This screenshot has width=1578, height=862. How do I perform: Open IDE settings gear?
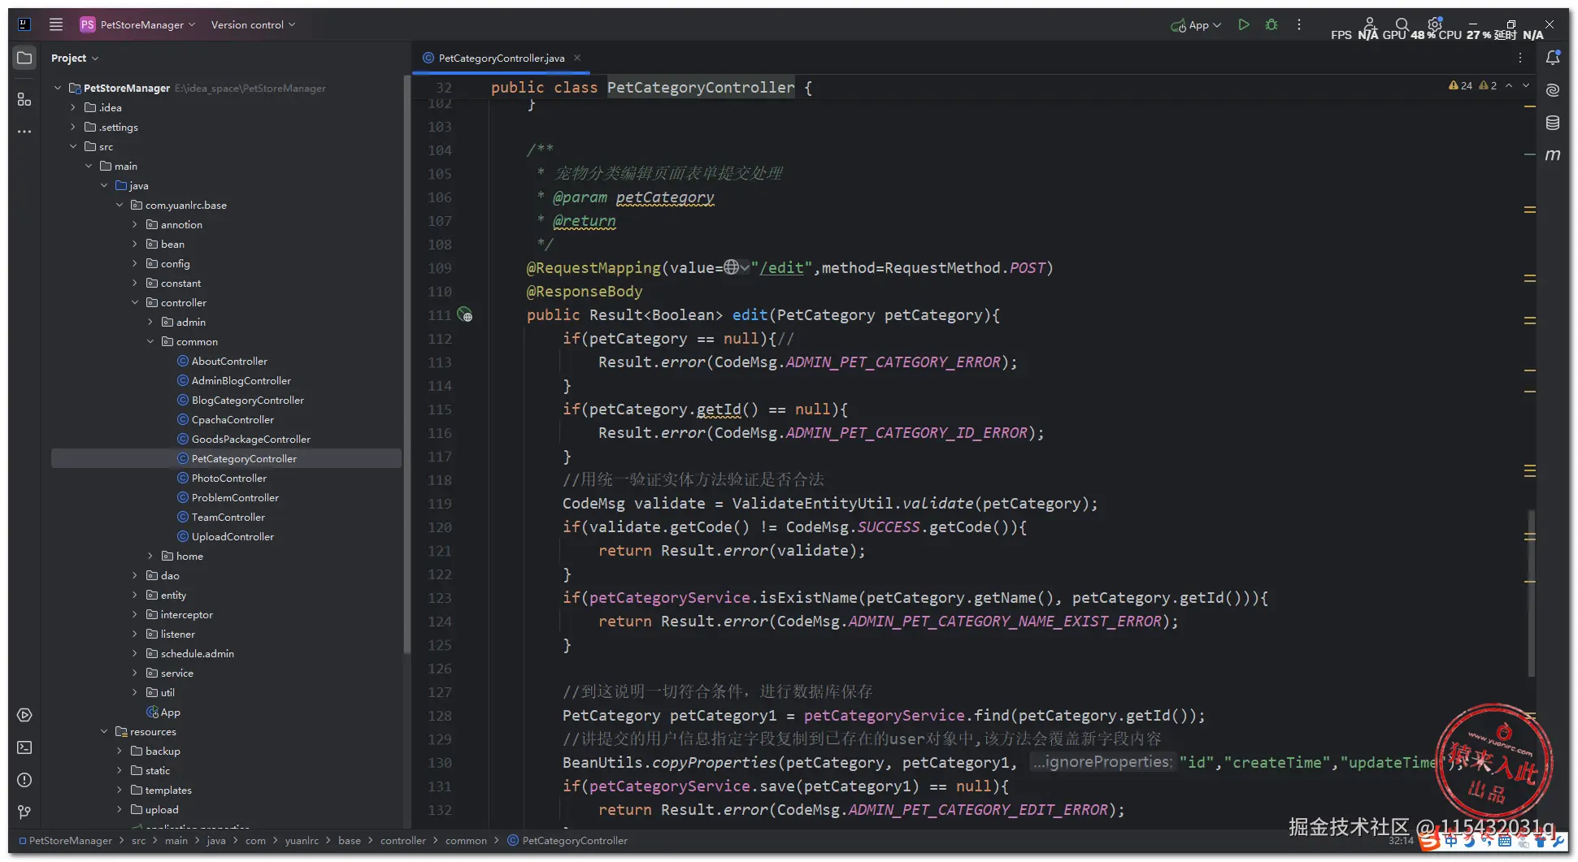pos(1434,24)
